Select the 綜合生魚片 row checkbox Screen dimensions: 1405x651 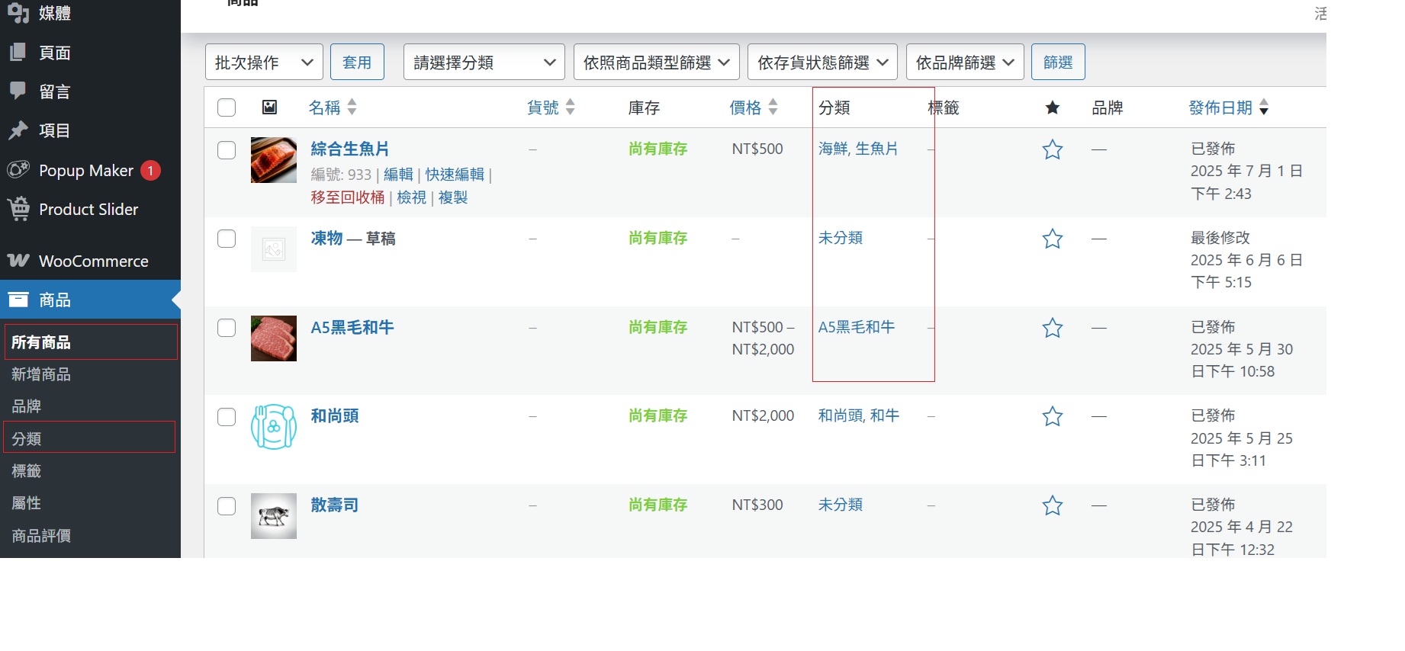pos(227,150)
